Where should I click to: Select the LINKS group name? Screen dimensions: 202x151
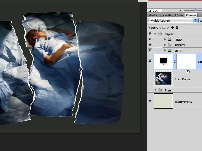tap(179, 40)
